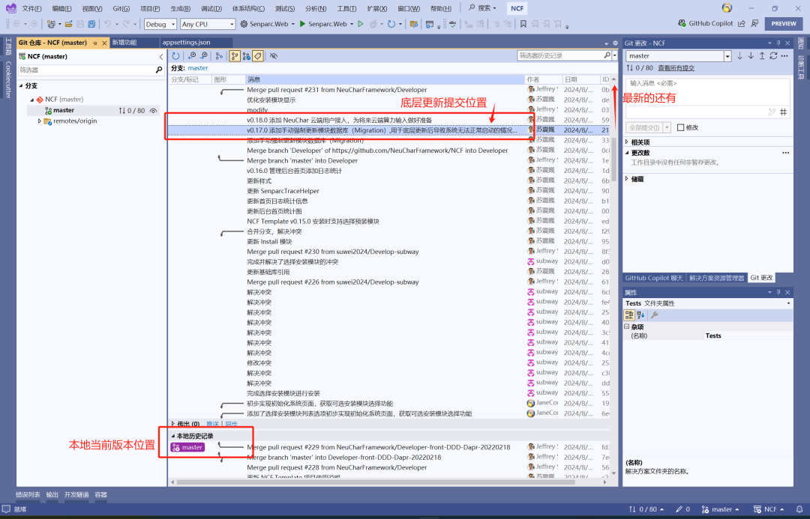
Task: Open master branch dropdown in Git changes
Action: [727, 55]
